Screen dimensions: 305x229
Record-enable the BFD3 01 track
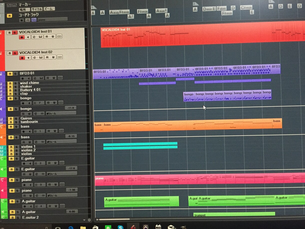tap(23, 78)
